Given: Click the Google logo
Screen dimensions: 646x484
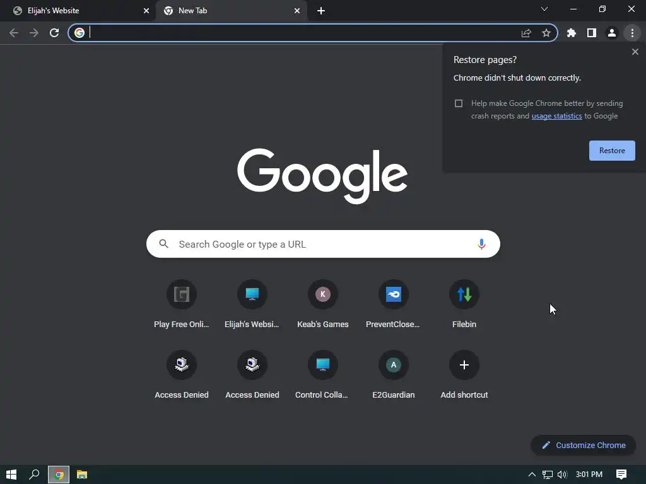Looking at the screenshot, I should coord(322,176).
